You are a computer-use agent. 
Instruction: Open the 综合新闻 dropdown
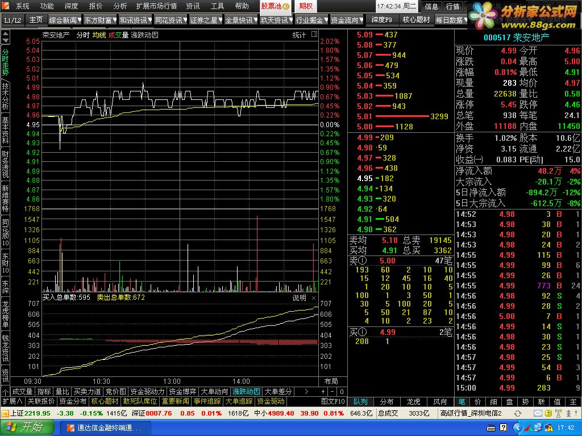point(65,20)
